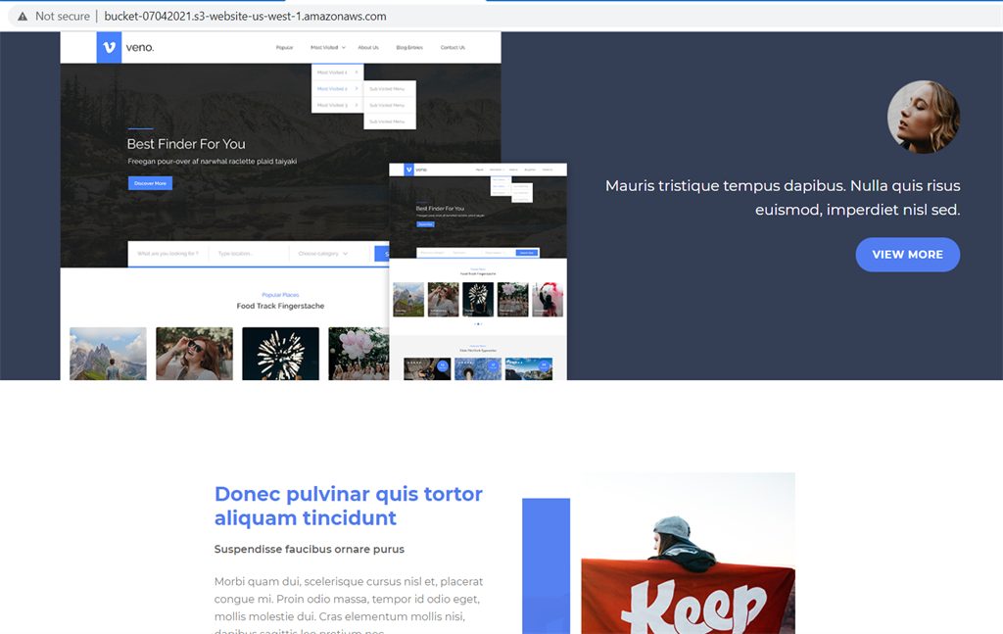This screenshot has width=1003, height=634.
Task: Click the Keep flag photo
Action: [689, 554]
